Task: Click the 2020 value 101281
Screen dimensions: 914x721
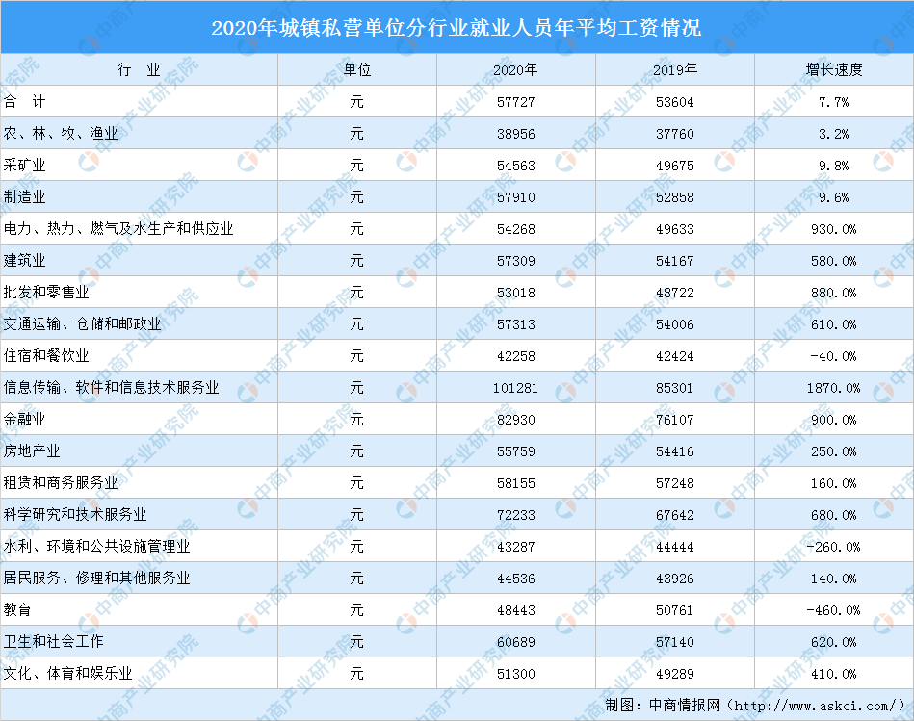Action: click(516, 388)
